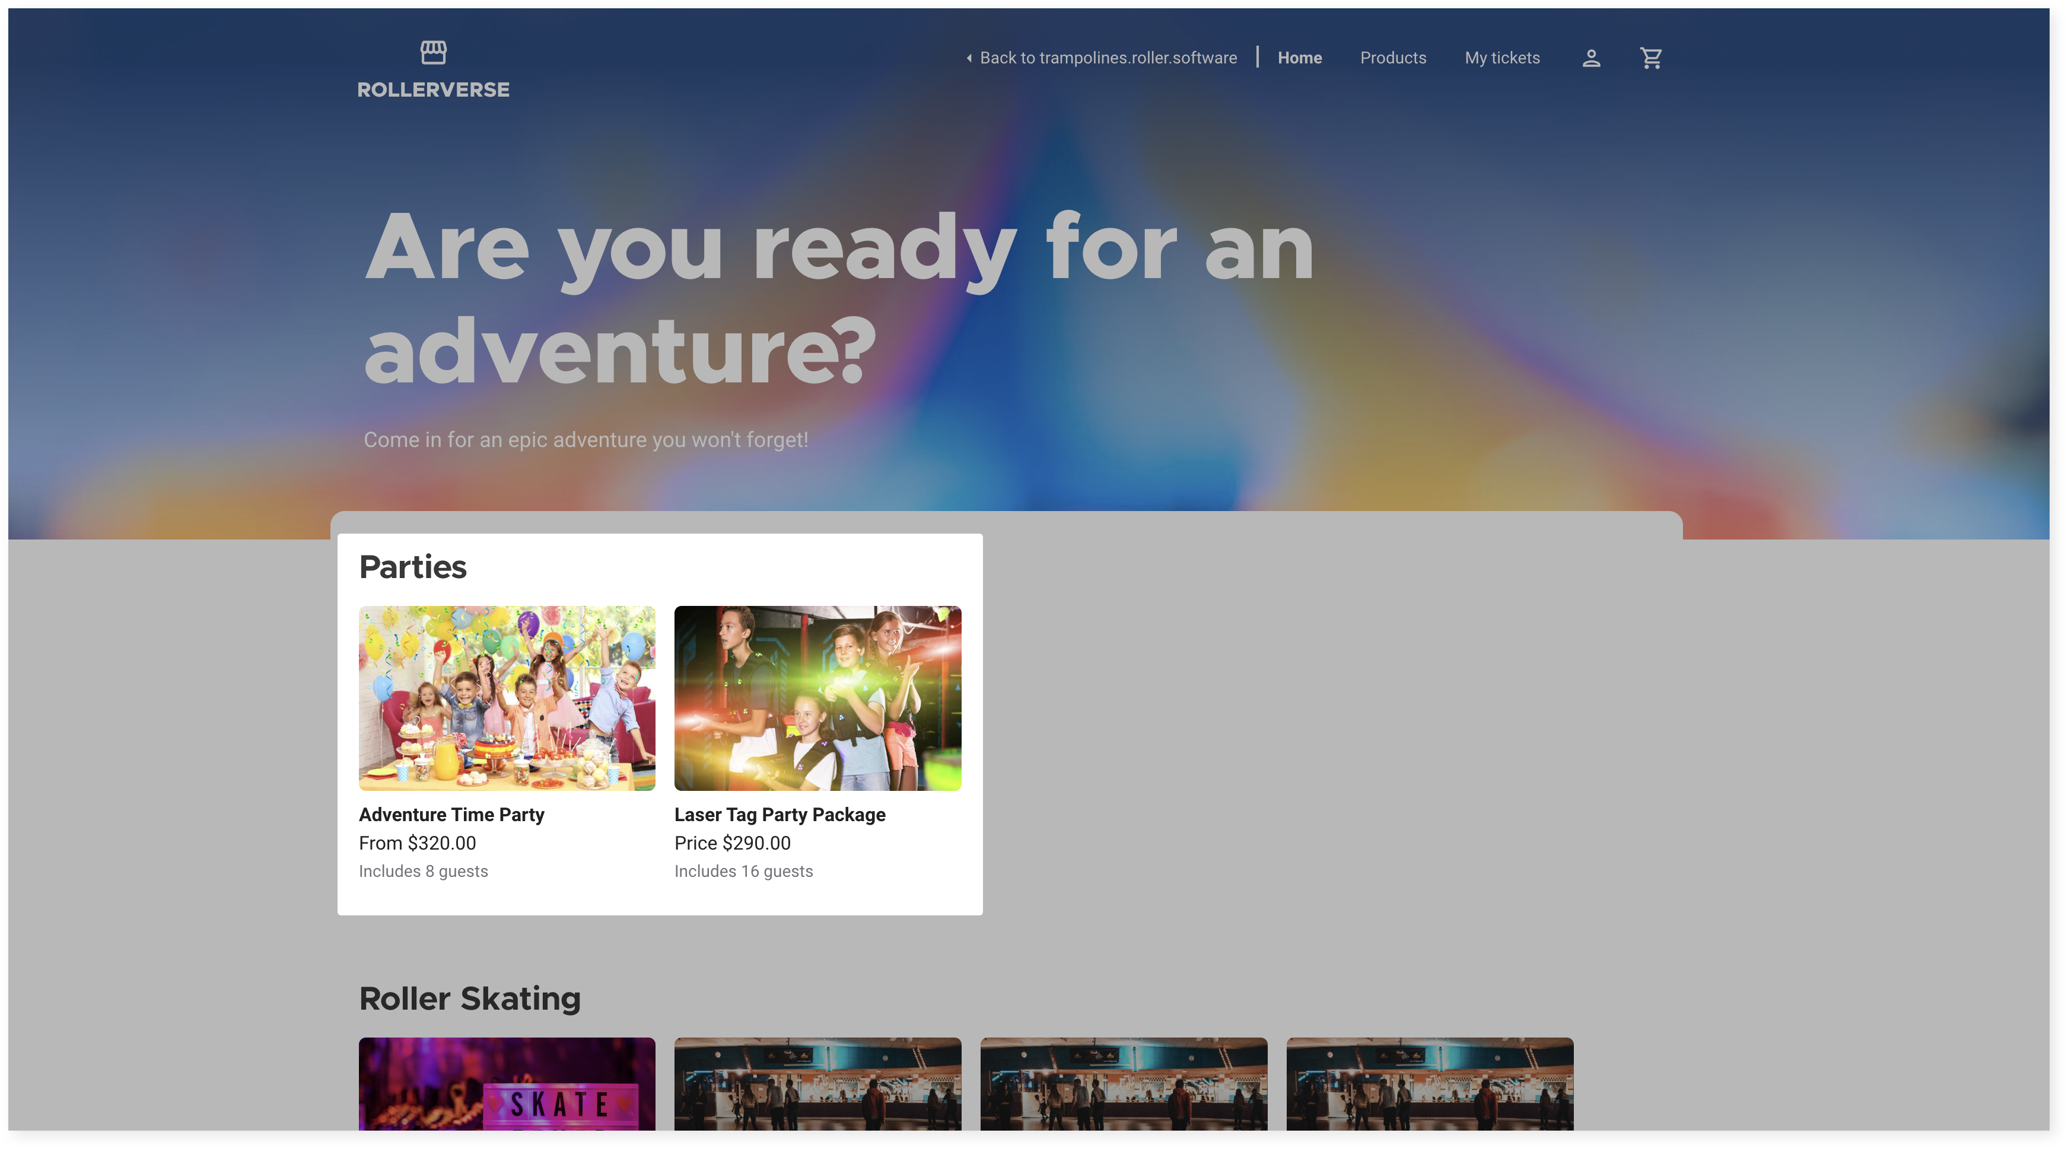Open the third roller skating product thumbnail
This screenshot has width=2068, height=1149.
[1123, 1083]
